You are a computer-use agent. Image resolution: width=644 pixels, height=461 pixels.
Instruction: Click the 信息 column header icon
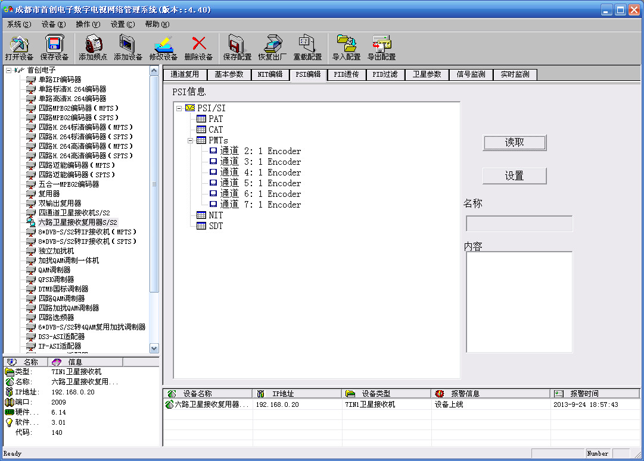tap(56, 362)
